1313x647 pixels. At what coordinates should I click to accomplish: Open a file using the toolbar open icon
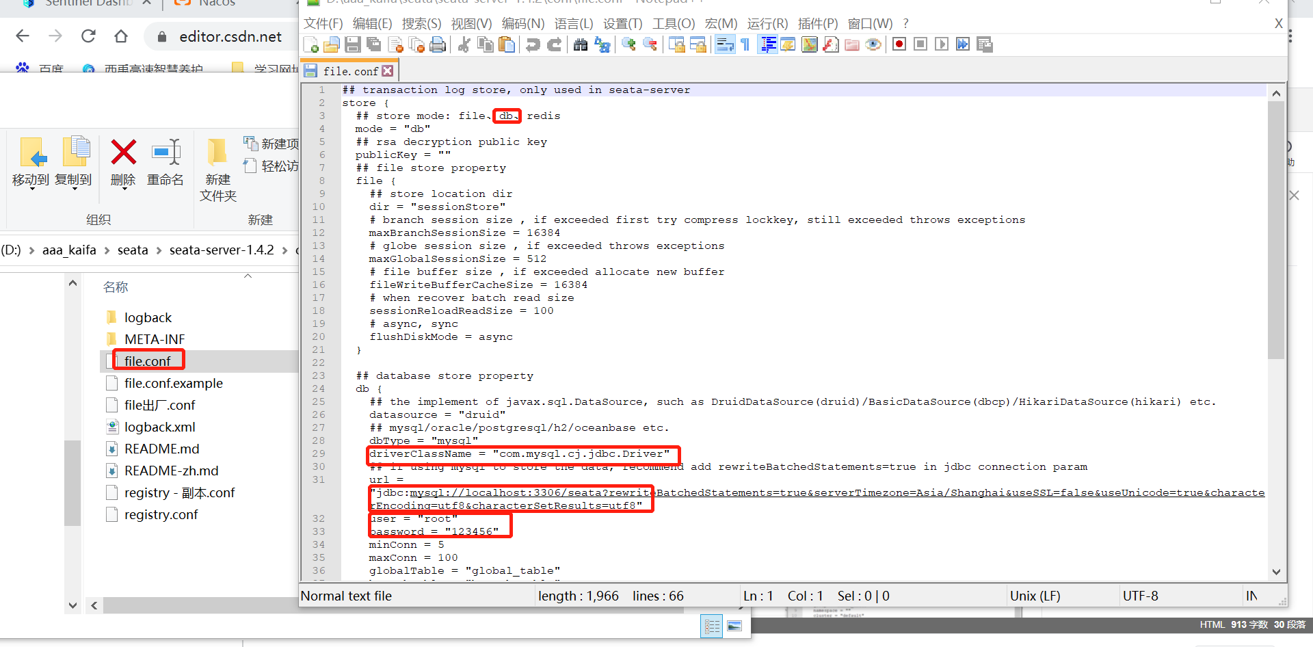coord(332,44)
